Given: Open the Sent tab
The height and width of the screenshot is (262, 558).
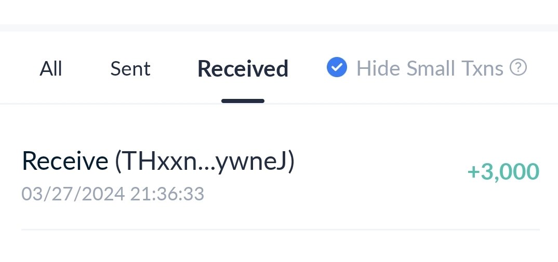Looking at the screenshot, I should click(x=130, y=68).
